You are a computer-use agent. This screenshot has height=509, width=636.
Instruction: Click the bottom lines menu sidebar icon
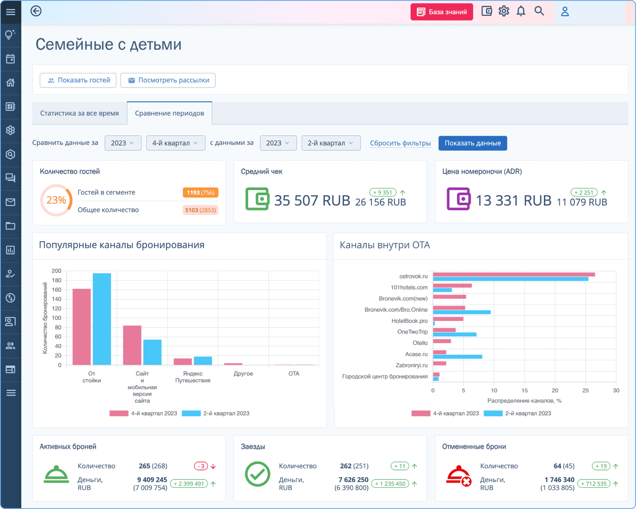click(x=11, y=393)
